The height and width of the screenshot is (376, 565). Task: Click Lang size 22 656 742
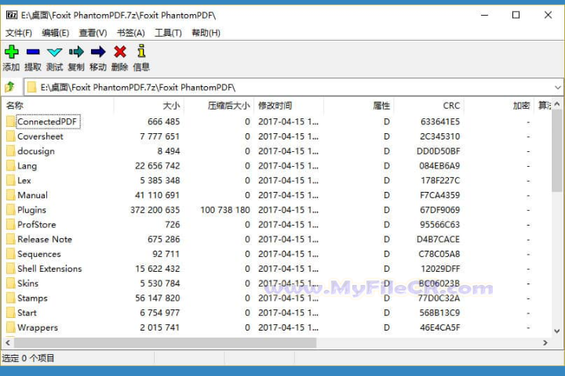click(157, 166)
